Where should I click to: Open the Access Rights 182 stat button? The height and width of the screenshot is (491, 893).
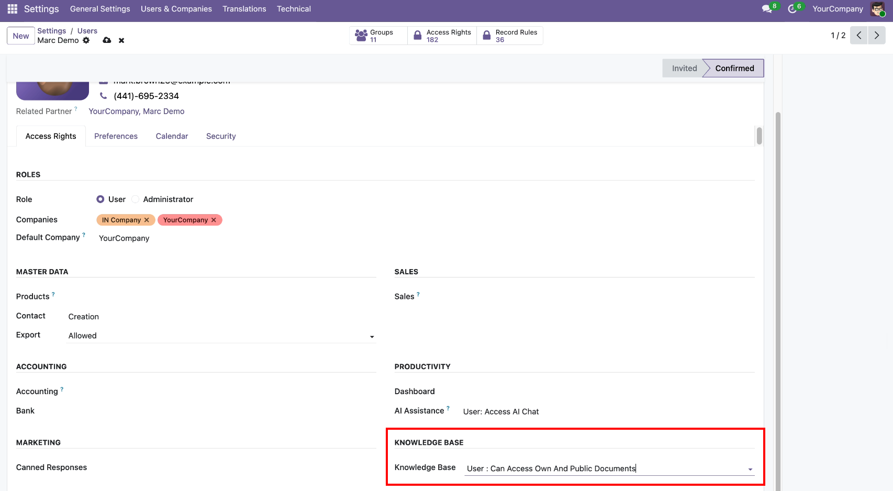coord(442,36)
